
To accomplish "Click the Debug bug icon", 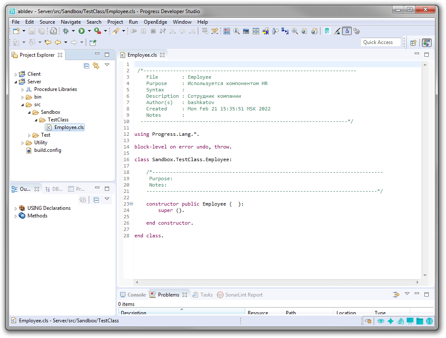I will [66, 31].
